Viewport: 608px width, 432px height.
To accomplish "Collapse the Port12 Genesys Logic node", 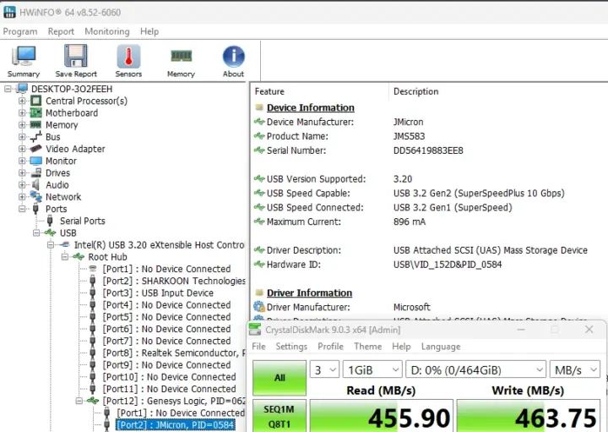I will pos(79,401).
